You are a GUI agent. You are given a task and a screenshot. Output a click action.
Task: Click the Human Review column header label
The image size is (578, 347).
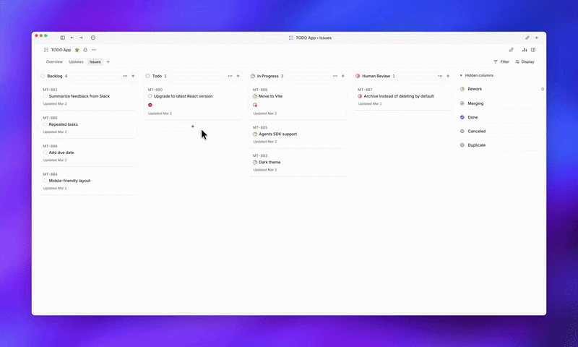pyautogui.click(x=376, y=76)
